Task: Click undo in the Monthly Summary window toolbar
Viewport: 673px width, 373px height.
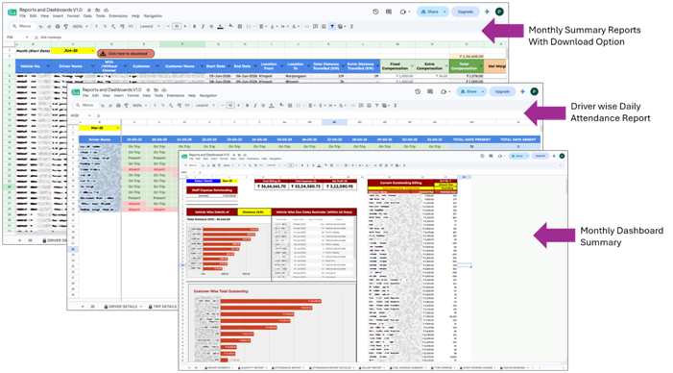Action: [x=40, y=27]
